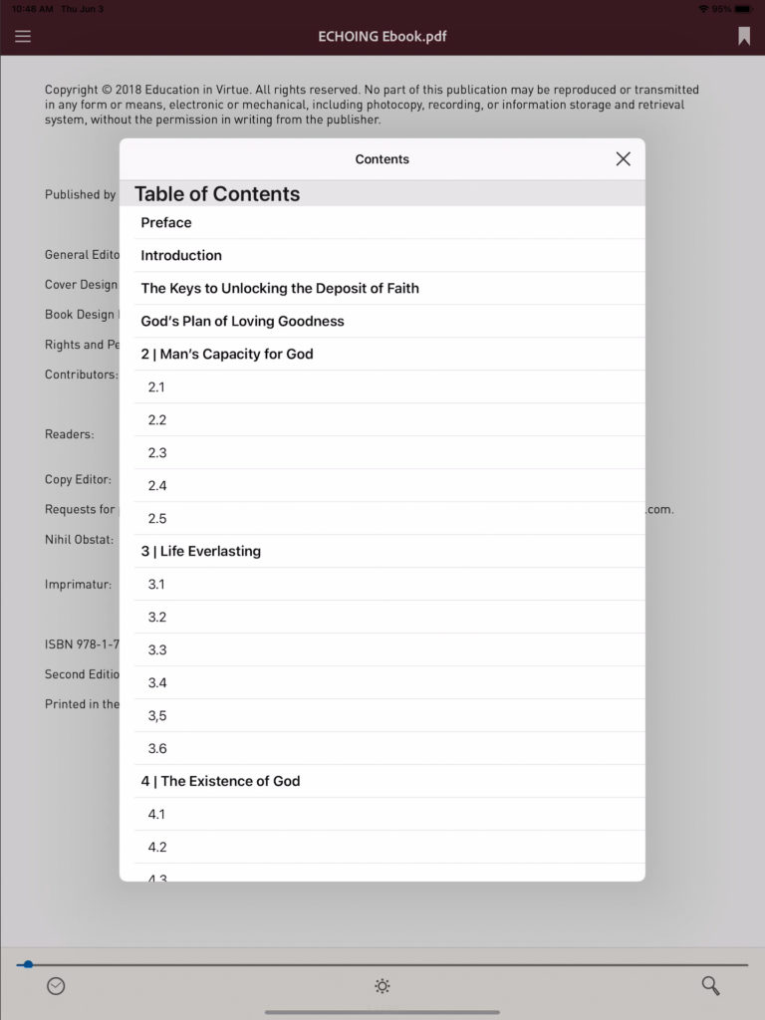Image resolution: width=765 pixels, height=1020 pixels.
Task: Select The Keys to Unlocking the Deposit of Faith
Action: [x=280, y=288]
